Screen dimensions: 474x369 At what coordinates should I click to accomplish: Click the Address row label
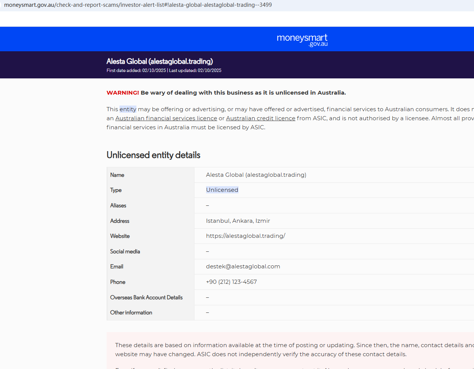(120, 221)
